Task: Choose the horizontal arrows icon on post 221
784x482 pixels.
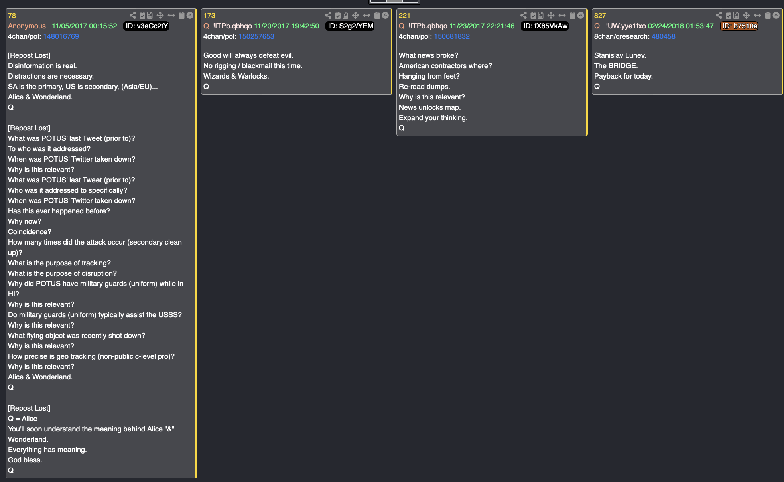Action: [x=562, y=16]
